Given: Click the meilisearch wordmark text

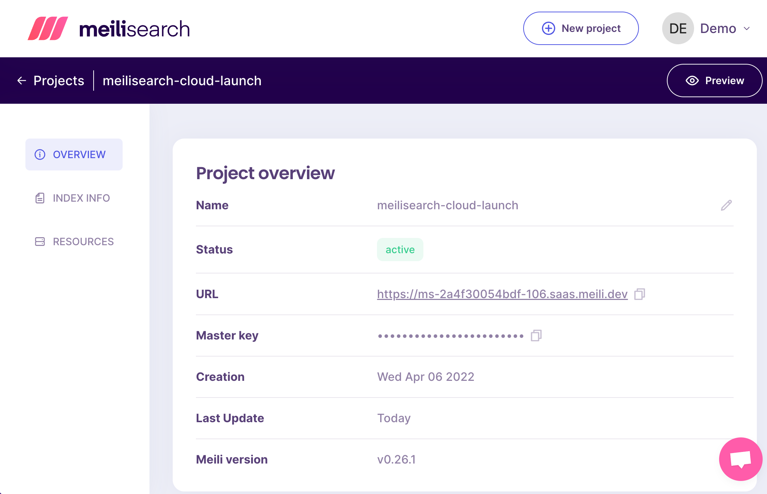Looking at the screenshot, I should coord(135,29).
